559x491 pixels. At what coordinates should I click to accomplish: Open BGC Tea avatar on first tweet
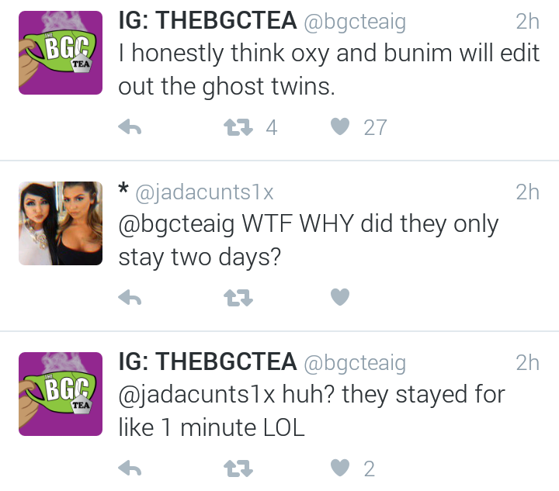tap(61, 53)
